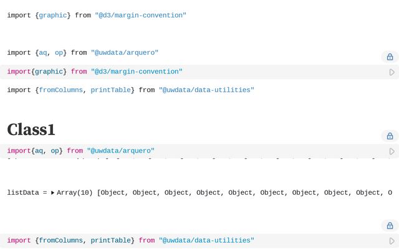The image size is (399, 249).
Task: Click the lock icon above the data-utilities editor cell
Action: [390, 225]
